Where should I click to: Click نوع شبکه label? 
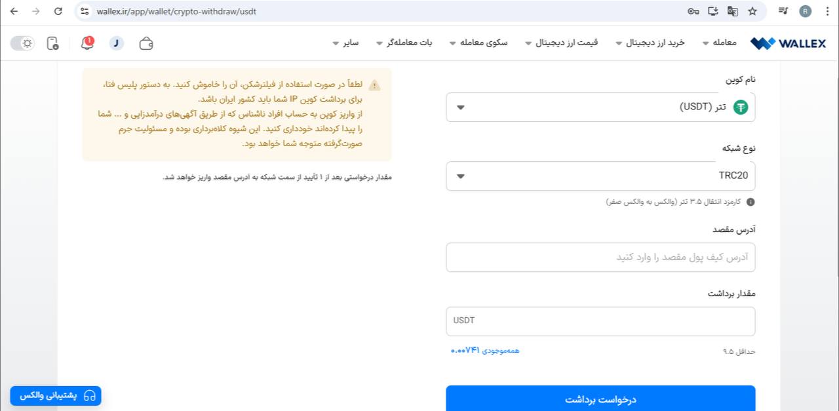[x=739, y=148]
